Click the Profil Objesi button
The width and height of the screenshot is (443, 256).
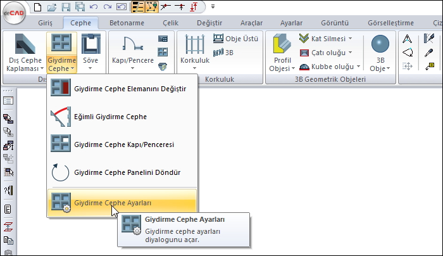pyautogui.click(x=282, y=53)
